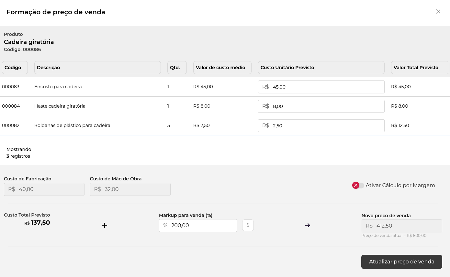Click the right arrow before Novo preço de venda

coord(308,225)
